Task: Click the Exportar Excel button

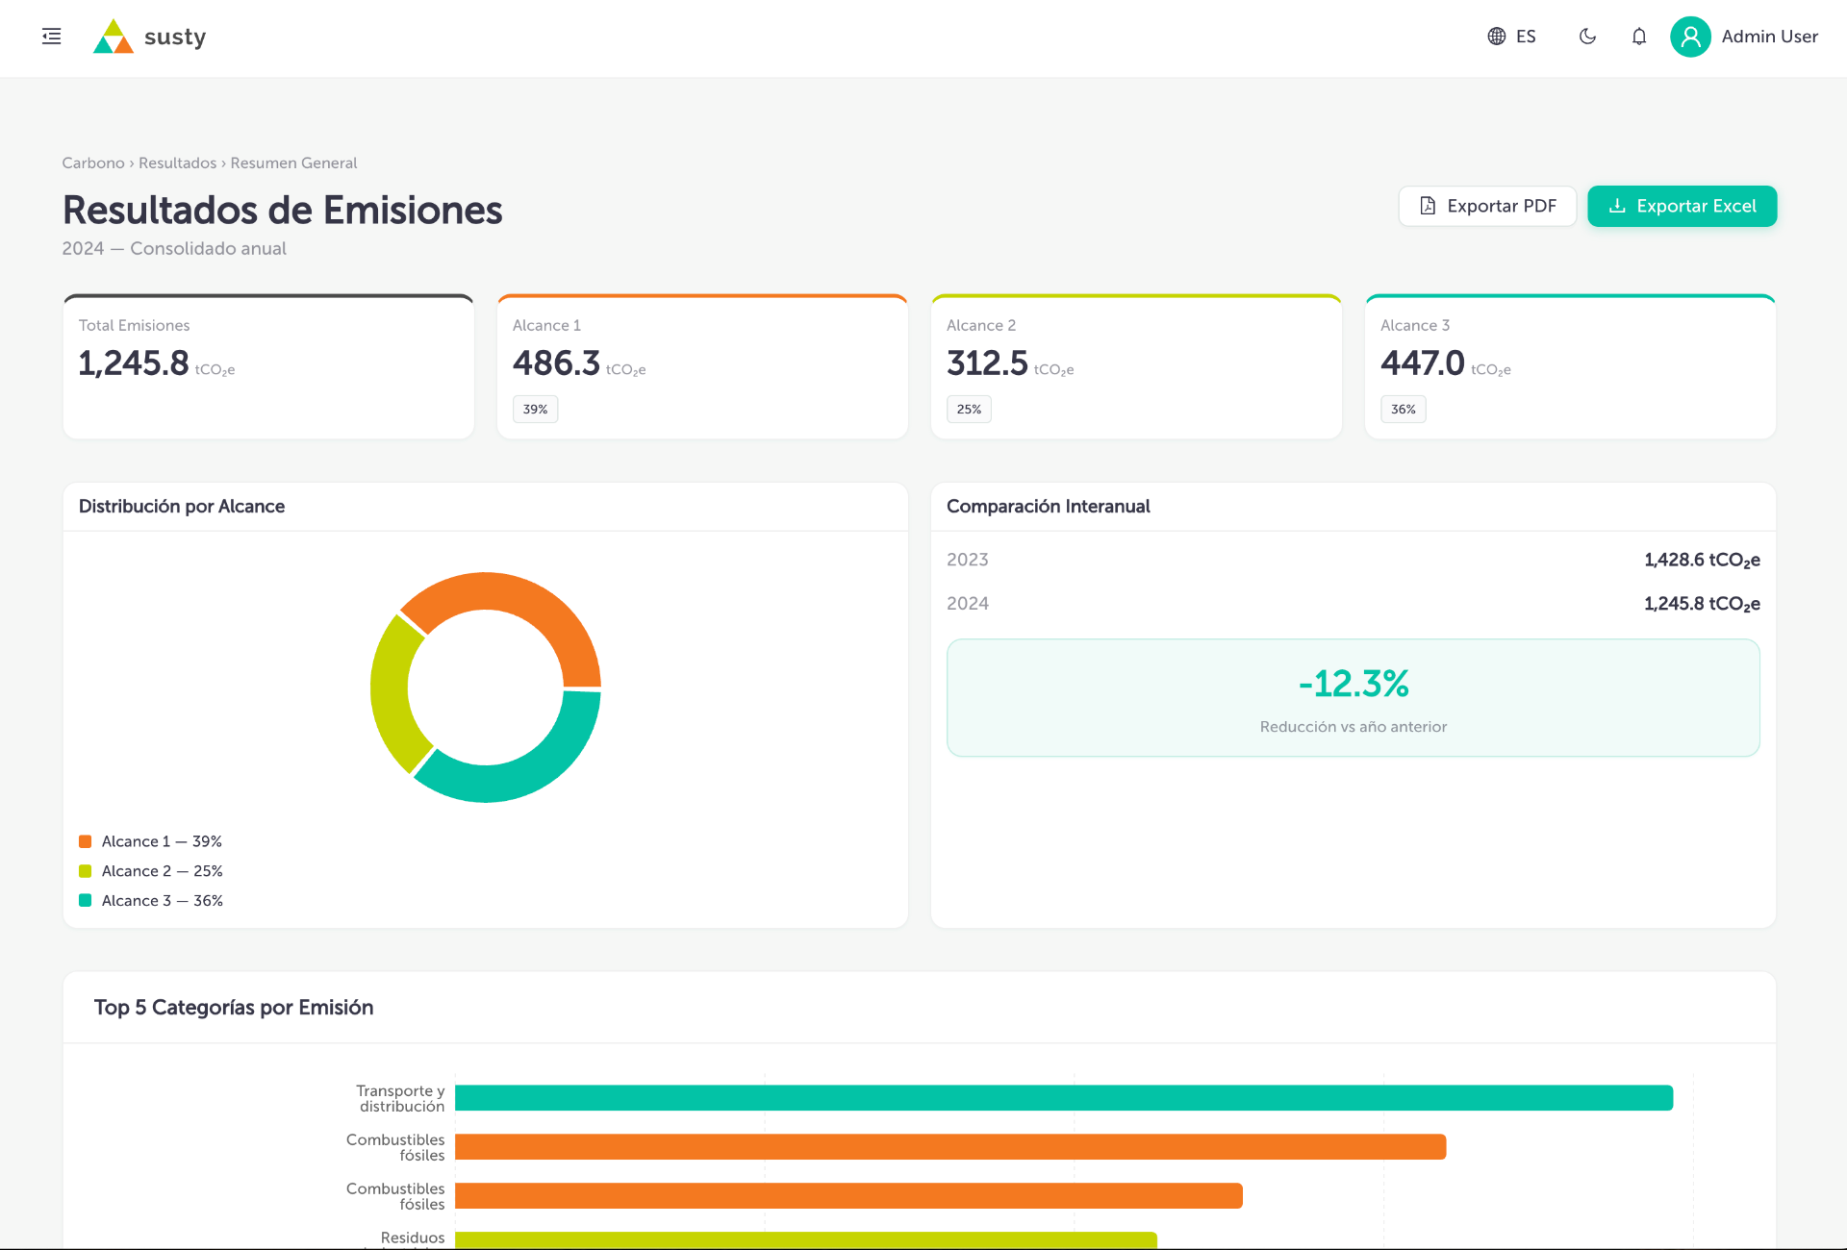Action: click(1682, 206)
